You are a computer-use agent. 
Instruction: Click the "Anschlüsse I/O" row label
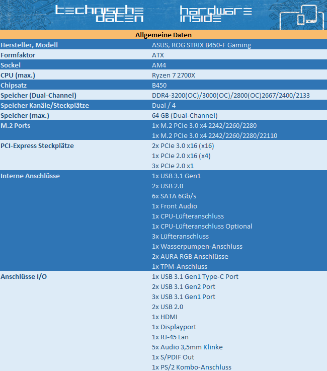pos(24,276)
